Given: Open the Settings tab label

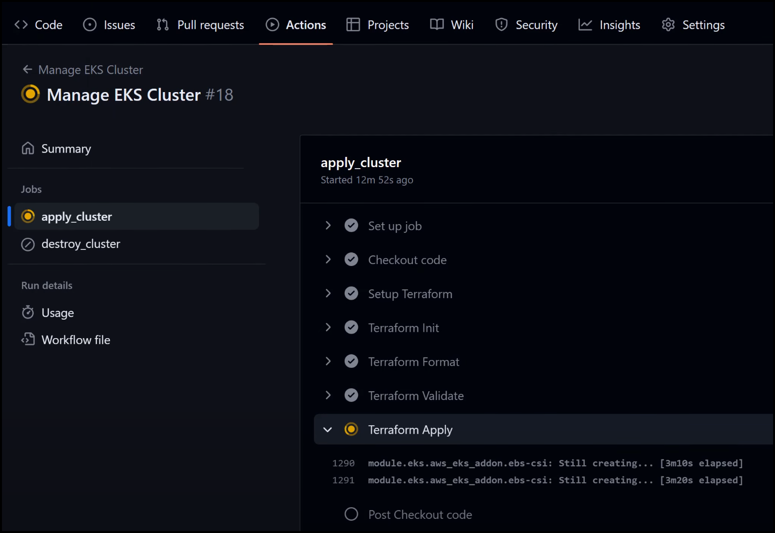Looking at the screenshot, I should pos(703,25).
